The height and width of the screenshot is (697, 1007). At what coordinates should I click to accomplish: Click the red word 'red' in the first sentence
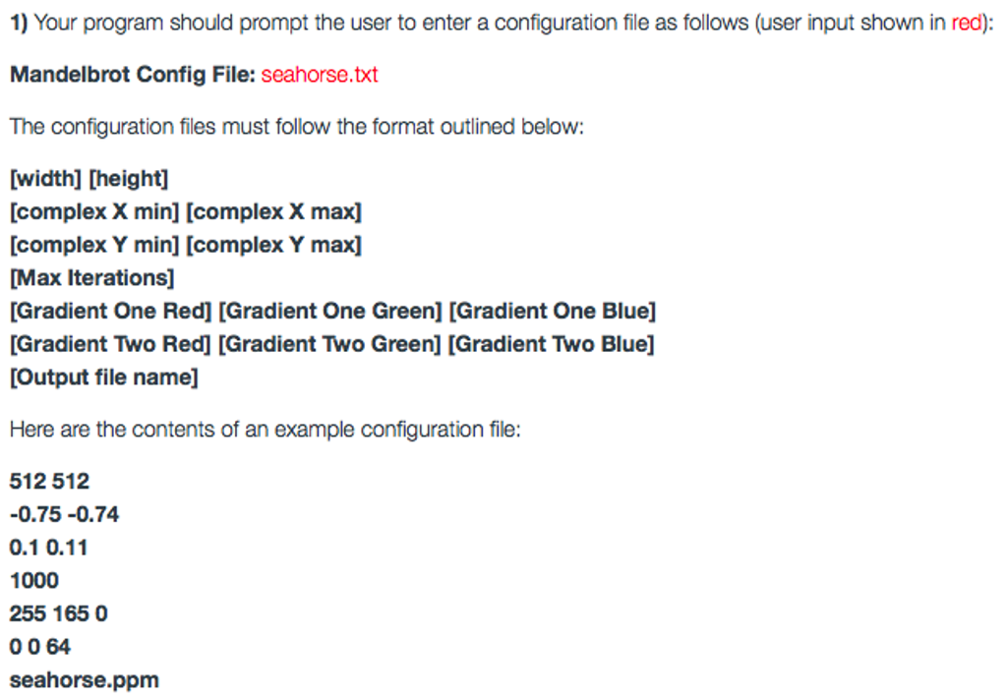pyautogui.click(x=967, y=24)
